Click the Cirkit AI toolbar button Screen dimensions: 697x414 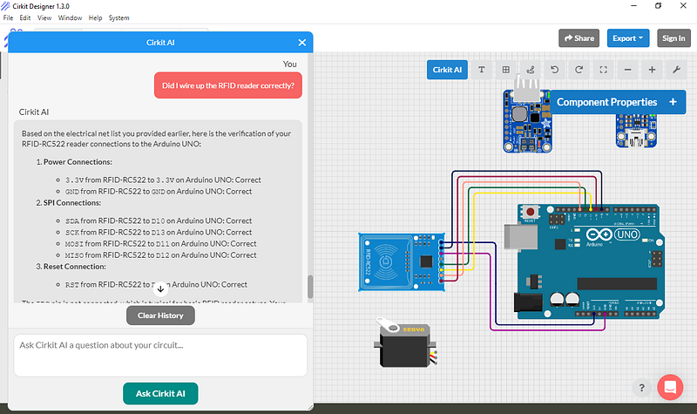coord(447,70)
